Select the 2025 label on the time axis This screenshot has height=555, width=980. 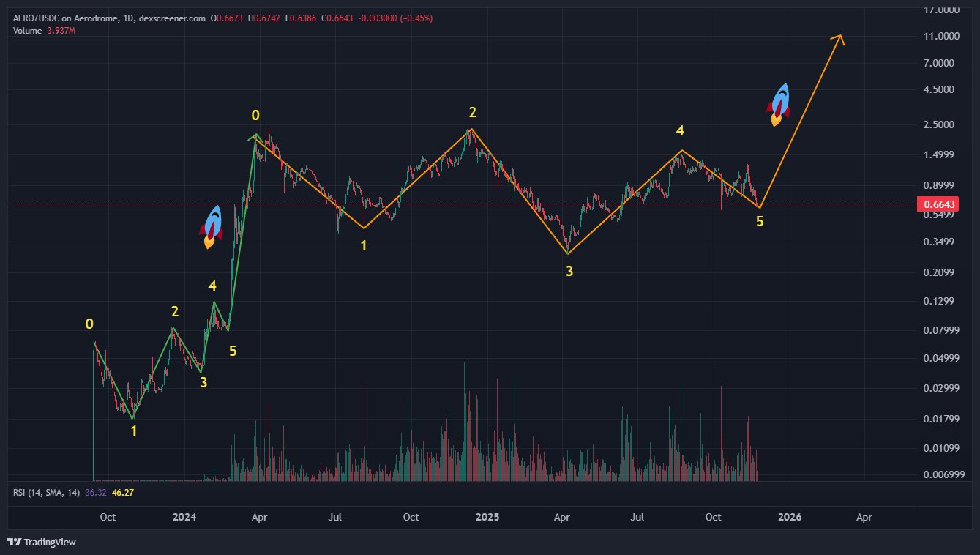pyautogui.click(x=487, y=517)
